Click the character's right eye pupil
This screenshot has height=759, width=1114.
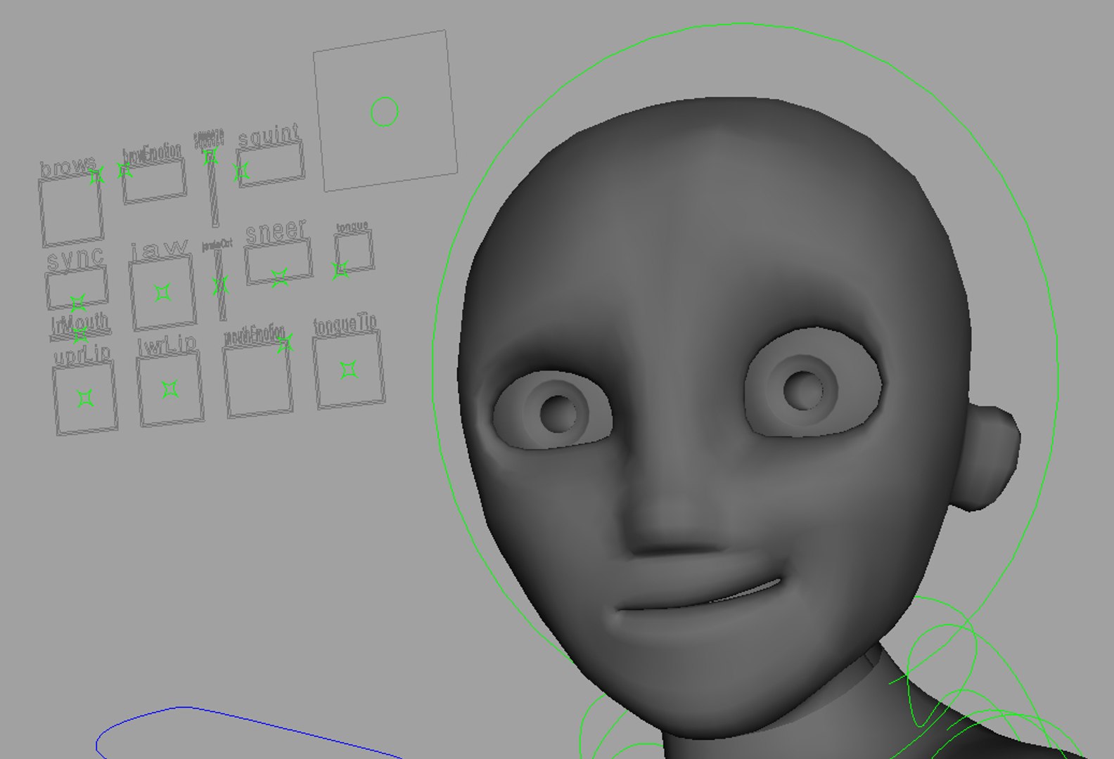[559, 413]
